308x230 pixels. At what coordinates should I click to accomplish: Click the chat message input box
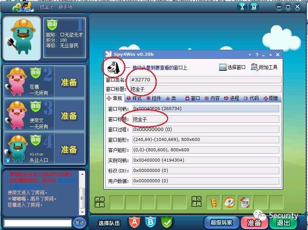38,223
